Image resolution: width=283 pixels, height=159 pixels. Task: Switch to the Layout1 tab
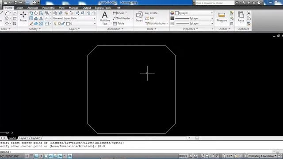pyautogui.click(x=23, y=138)
